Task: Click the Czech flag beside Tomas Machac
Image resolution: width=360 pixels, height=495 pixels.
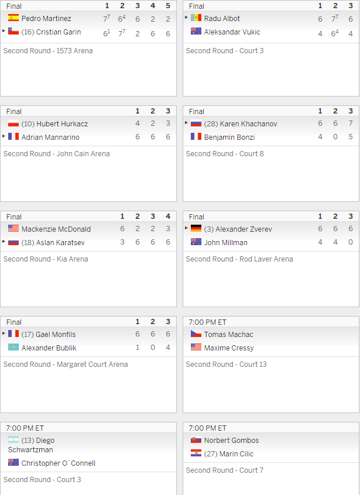Action: [x=196, y=334]
